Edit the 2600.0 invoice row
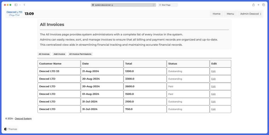The height and width of the screenshot is (135, 269). coord(213,87)
